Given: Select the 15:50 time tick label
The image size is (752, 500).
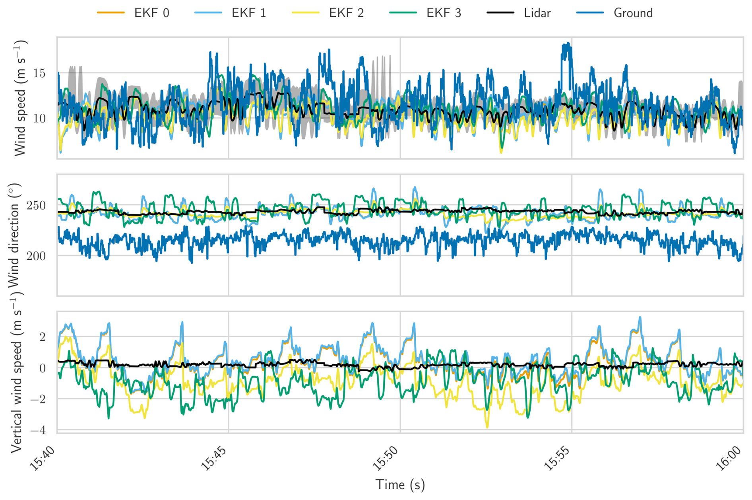Looking at the screenshot, I should [x=386, y=459].
